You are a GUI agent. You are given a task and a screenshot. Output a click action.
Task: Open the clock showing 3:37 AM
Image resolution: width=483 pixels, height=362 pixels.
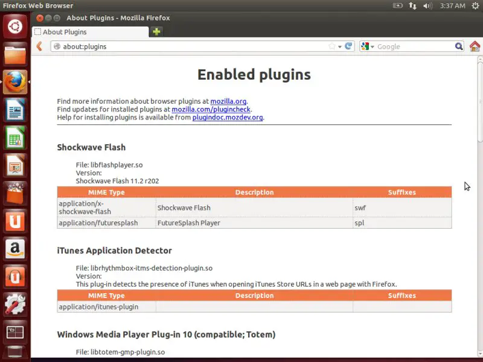point(452,5)
